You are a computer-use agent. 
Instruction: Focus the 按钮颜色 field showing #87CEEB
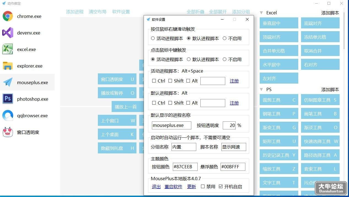185,167
